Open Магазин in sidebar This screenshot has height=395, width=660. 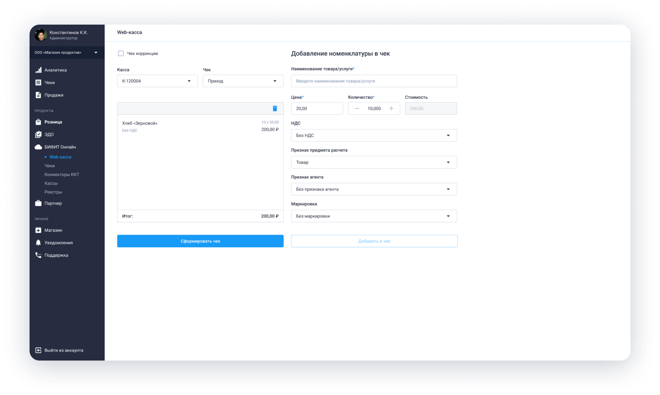click(53, 230)
